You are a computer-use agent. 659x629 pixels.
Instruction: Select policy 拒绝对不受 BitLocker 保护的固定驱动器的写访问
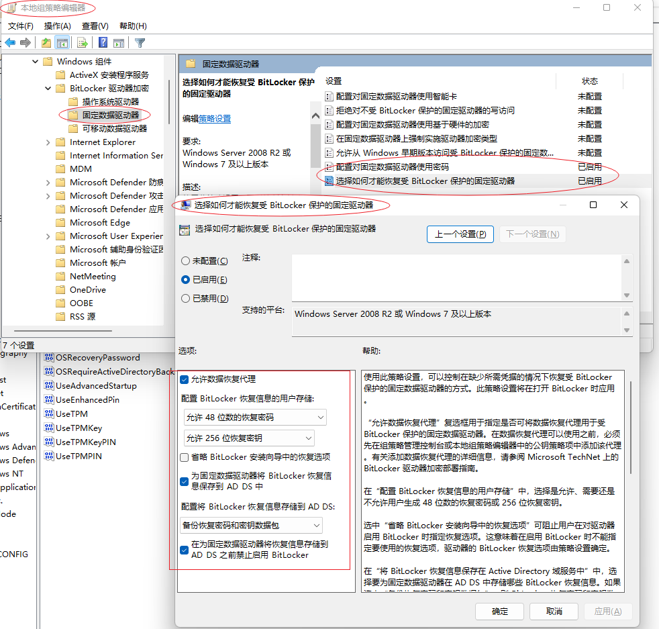(425, 111)
